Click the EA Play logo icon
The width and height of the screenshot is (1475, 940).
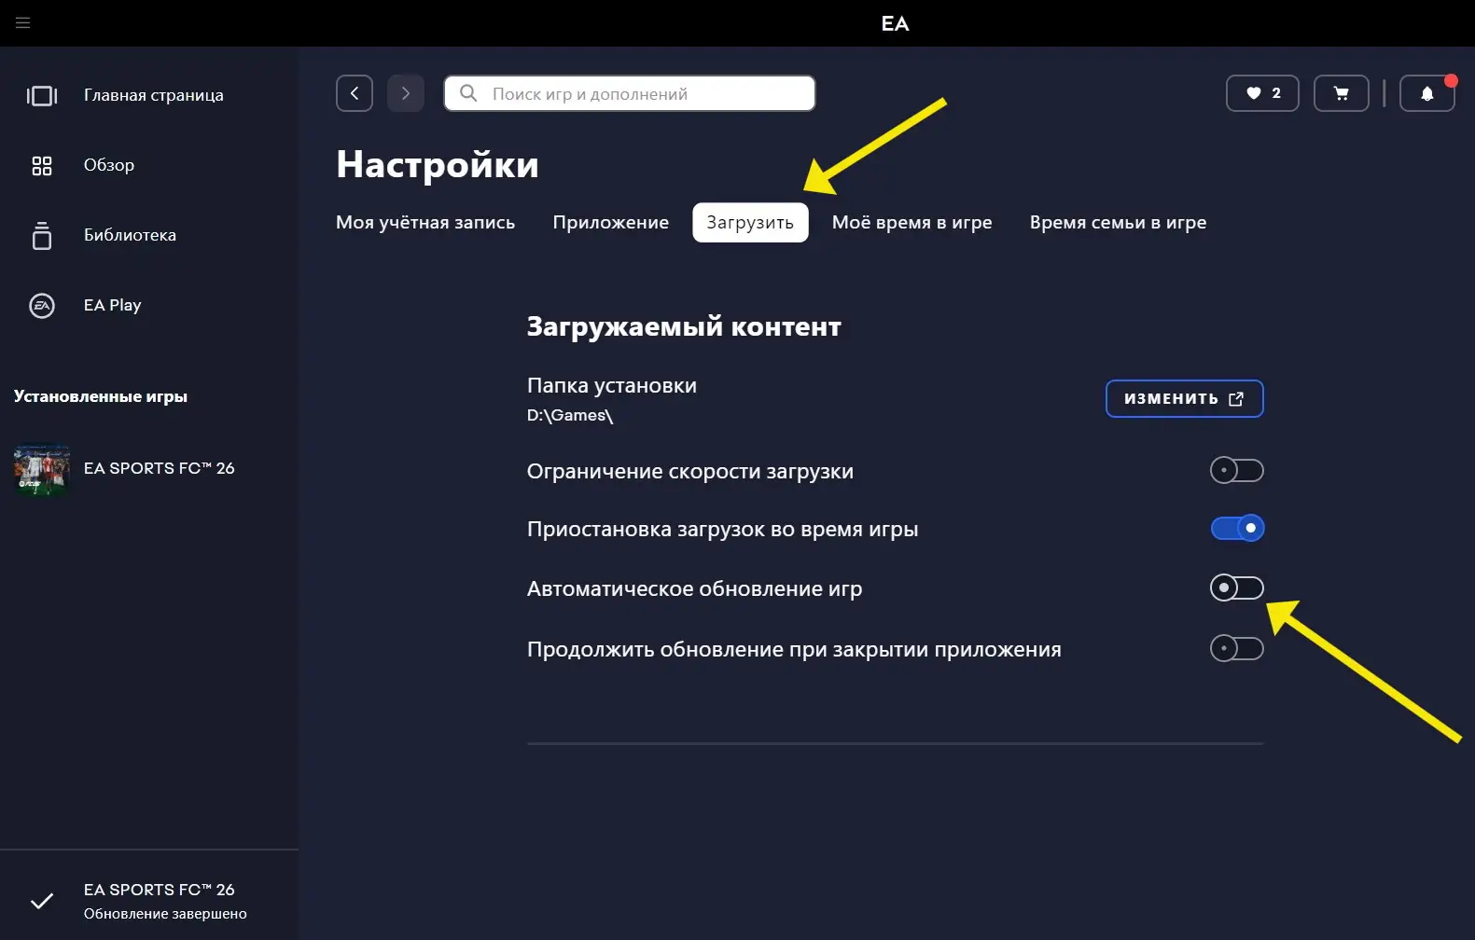click(x=42, y=306)
